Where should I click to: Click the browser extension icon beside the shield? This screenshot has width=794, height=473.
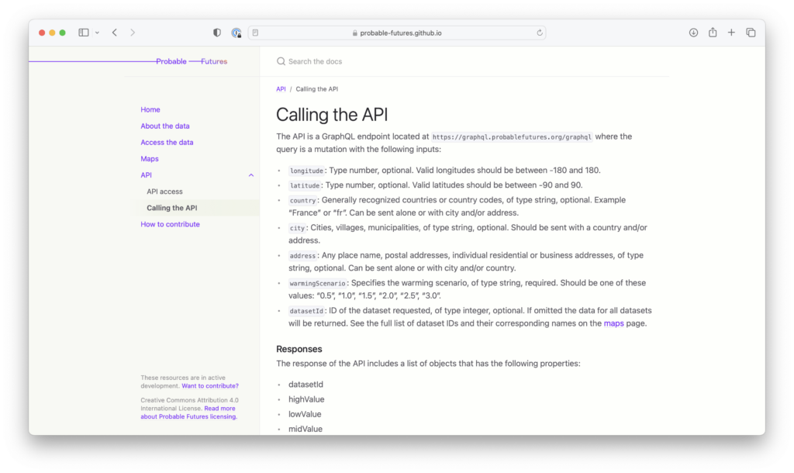pos(236,32)
